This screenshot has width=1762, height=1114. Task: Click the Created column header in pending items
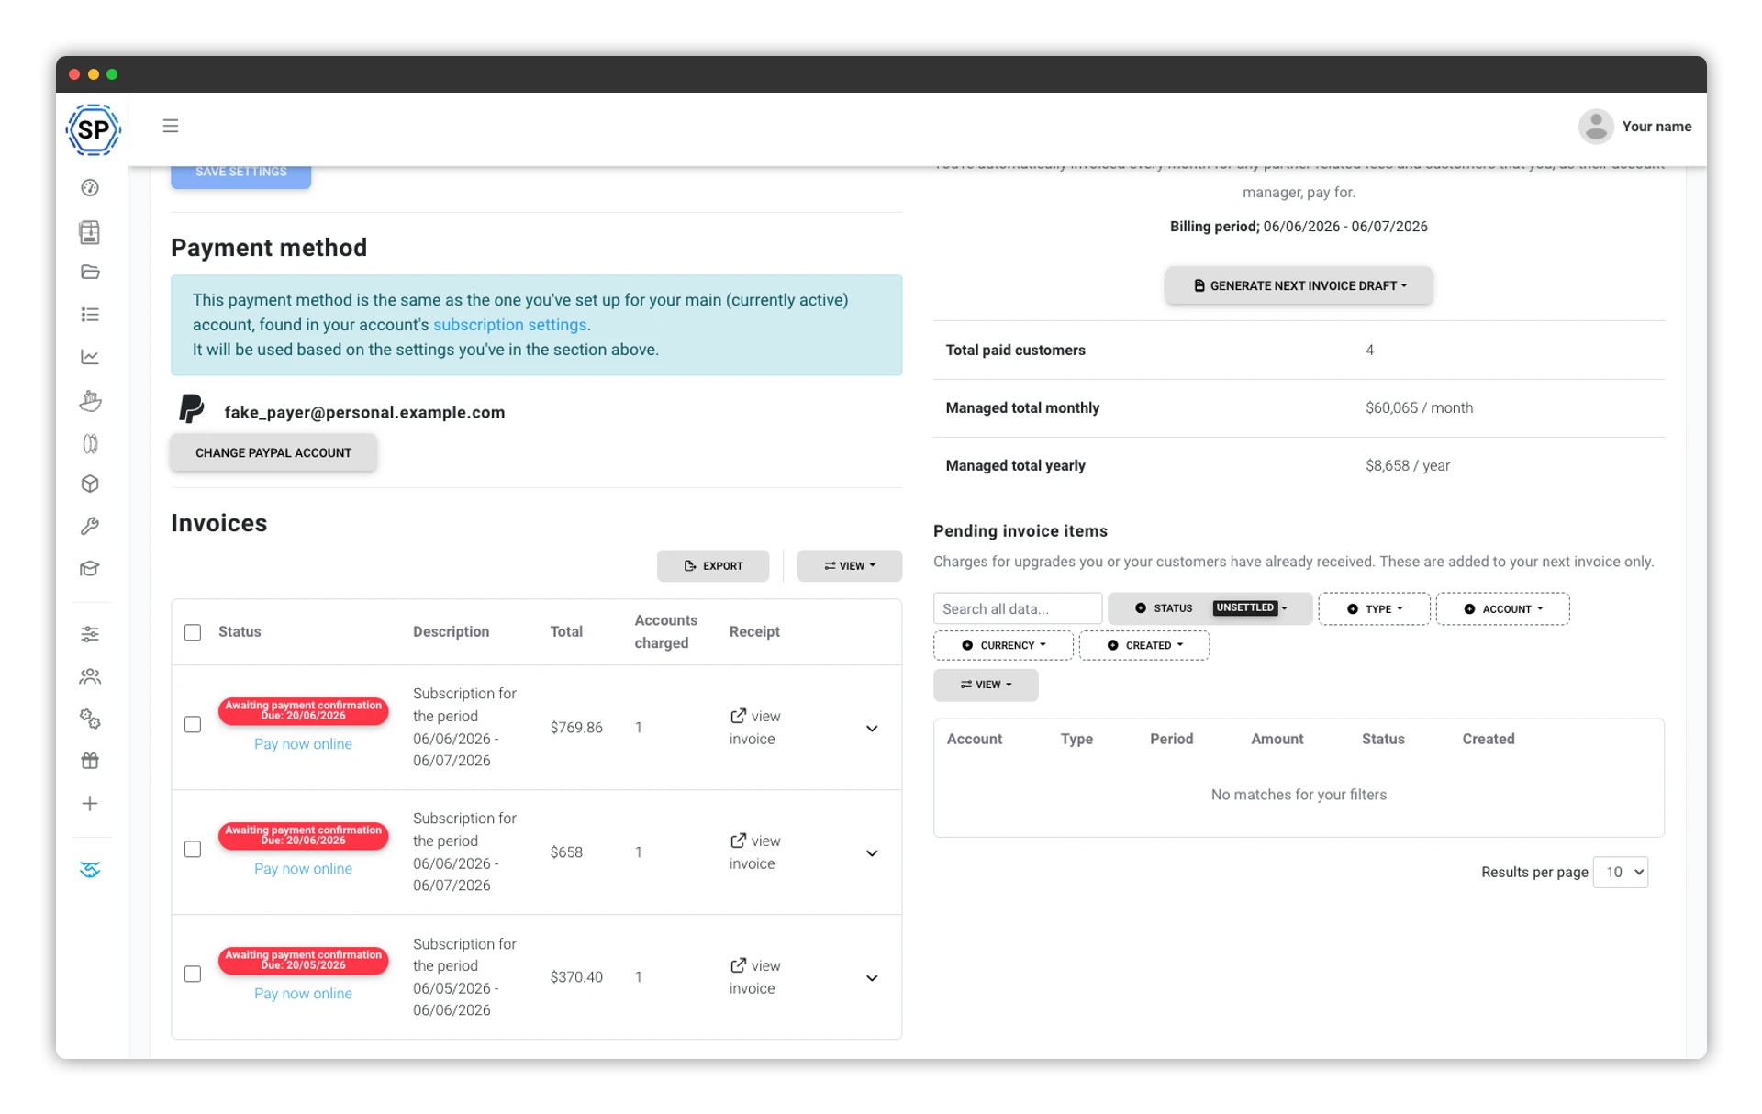coord(1488,740)
